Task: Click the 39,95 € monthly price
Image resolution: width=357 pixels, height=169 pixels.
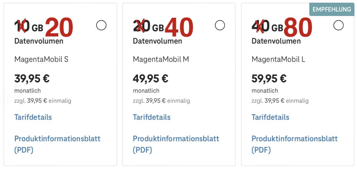Action: coord(32,79)
